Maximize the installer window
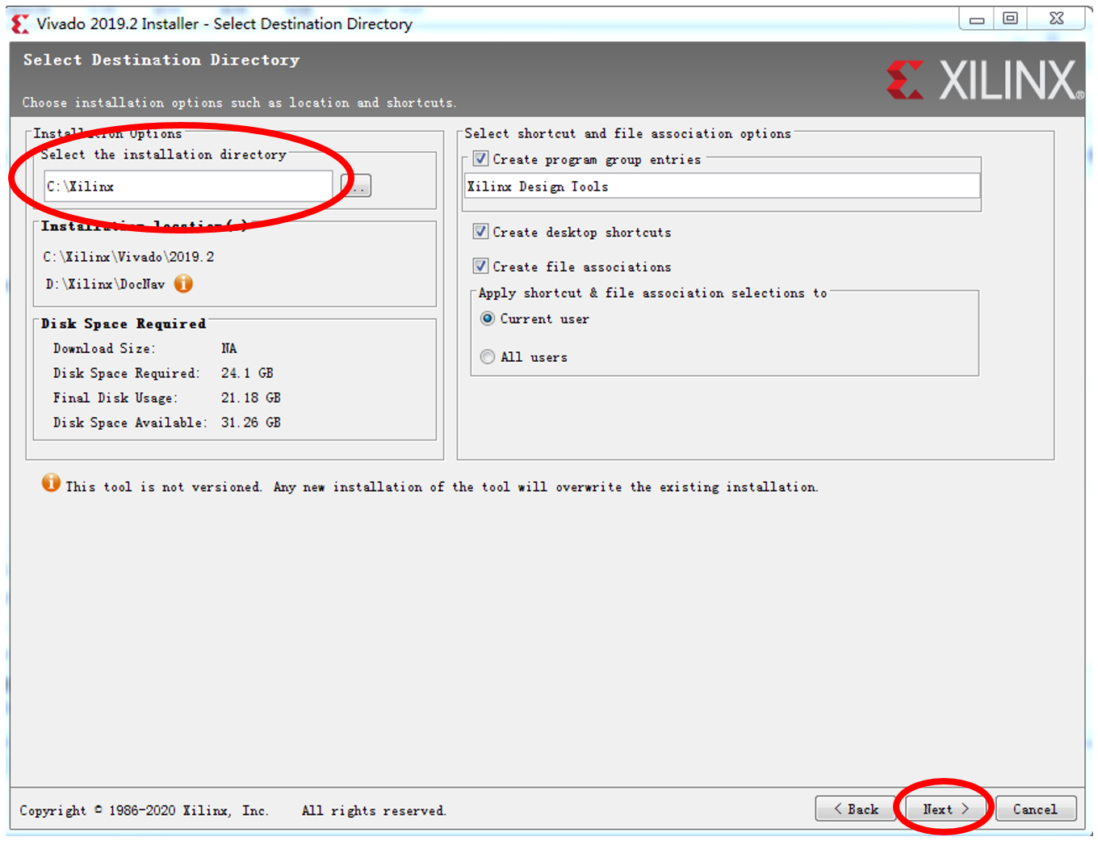 click(1011, 19)
